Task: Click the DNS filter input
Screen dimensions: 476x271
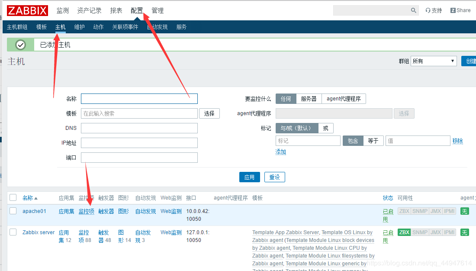Action: [139, 128]
